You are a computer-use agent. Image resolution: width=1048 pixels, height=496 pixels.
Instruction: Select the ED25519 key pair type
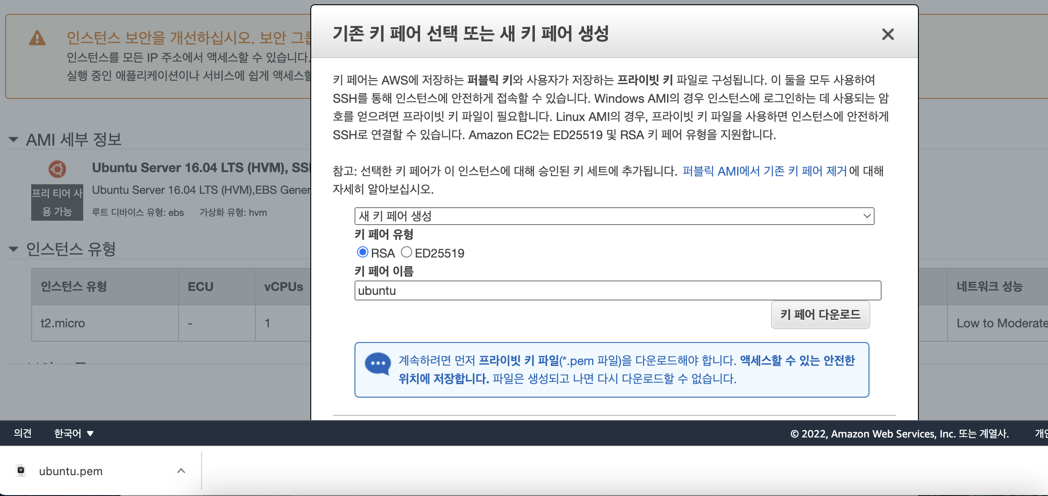point(406,252)
